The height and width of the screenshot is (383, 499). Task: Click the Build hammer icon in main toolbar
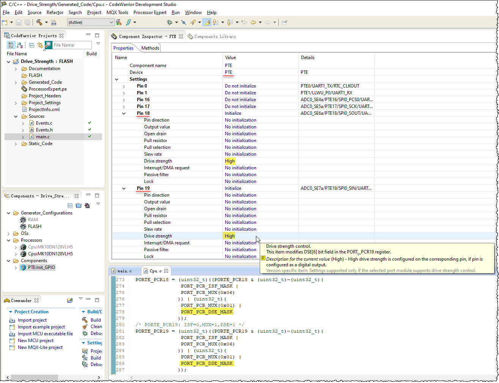[39, 22]
